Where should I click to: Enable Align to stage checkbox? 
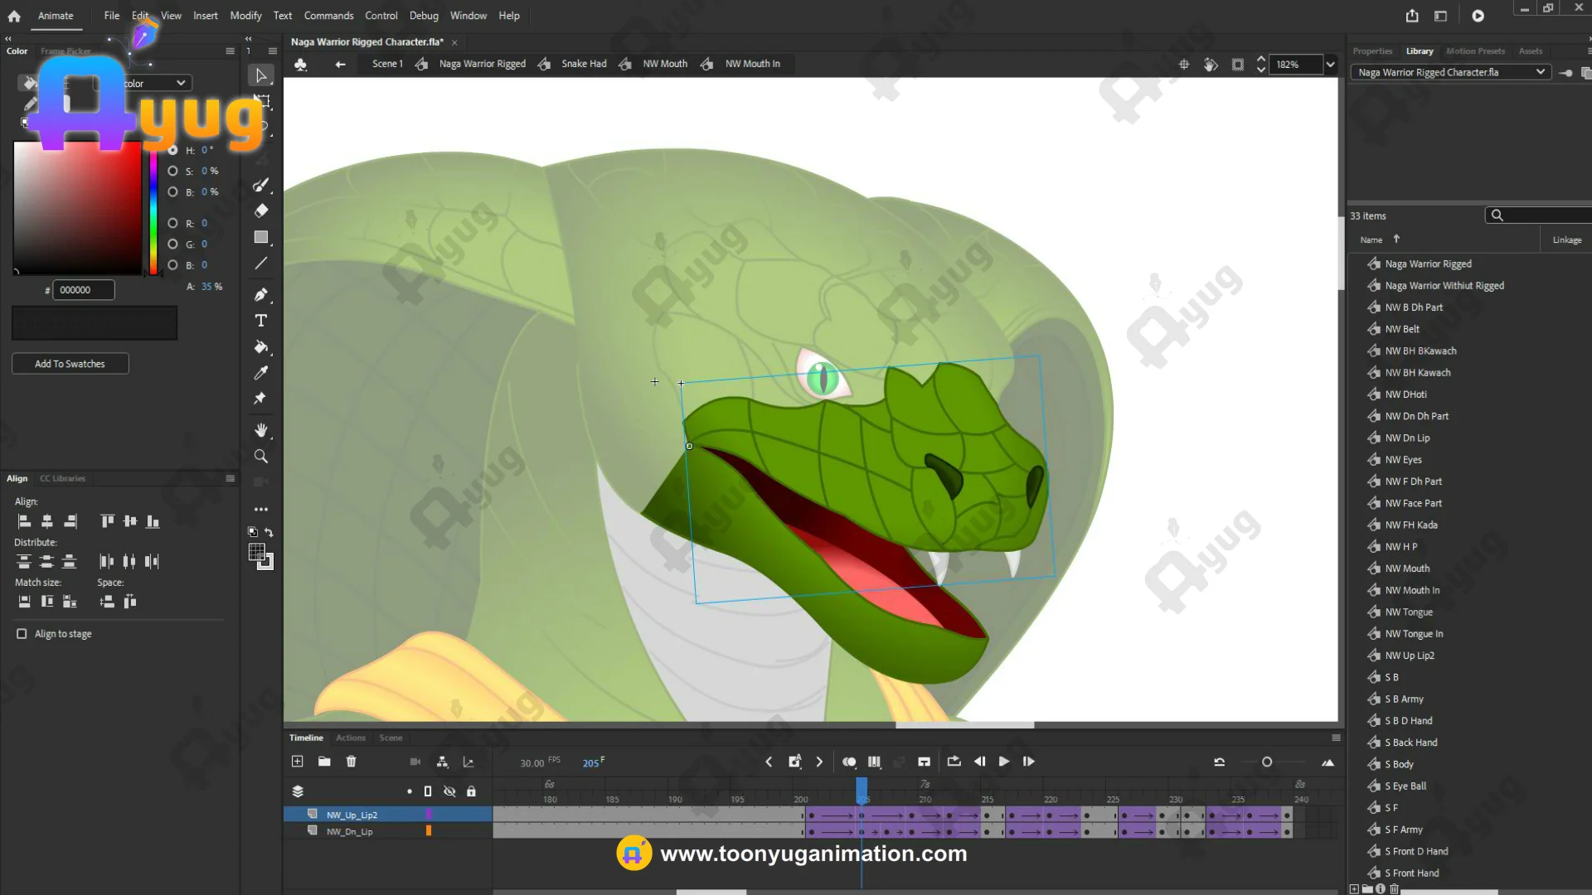22,634
